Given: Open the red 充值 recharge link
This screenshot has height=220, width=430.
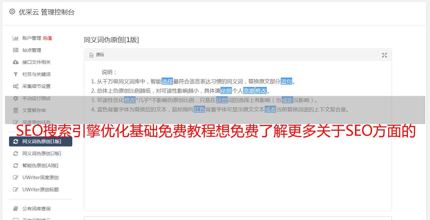Looking at the screenshot, I should [47, 38].
